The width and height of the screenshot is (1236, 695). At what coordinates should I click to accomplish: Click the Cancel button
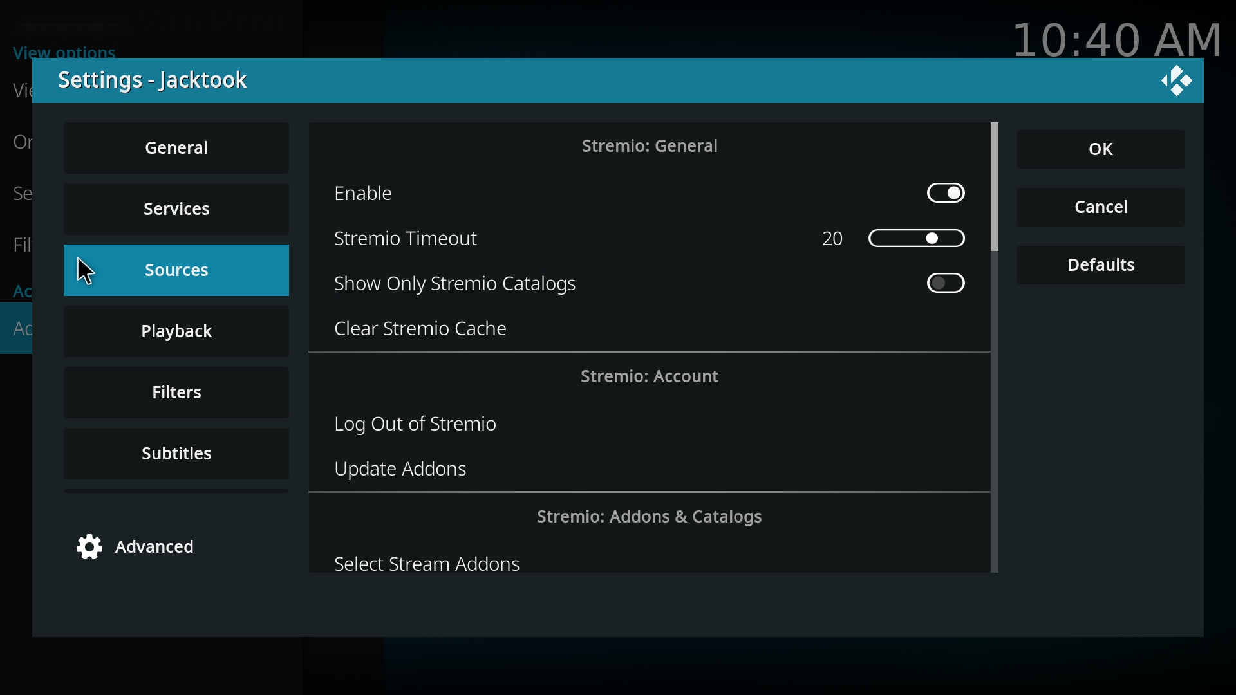click(1101, 208)
